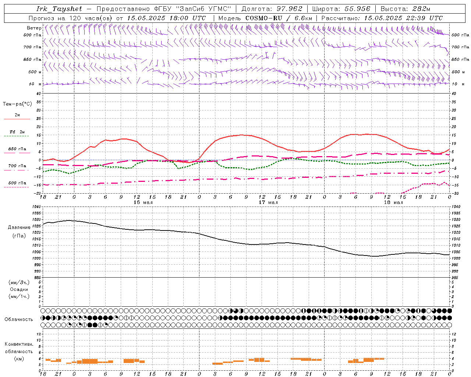
Task: Click the "Td 2м" dew point legend label
Action: tap(17, 132)
